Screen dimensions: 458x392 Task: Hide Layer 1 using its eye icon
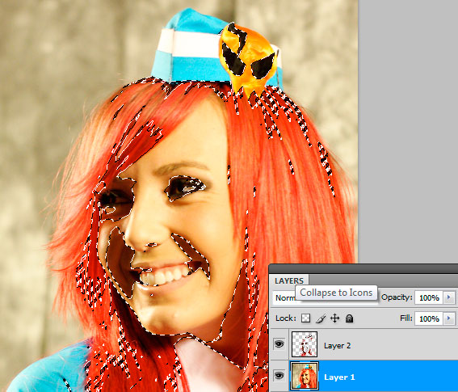(x=279, y=375)
